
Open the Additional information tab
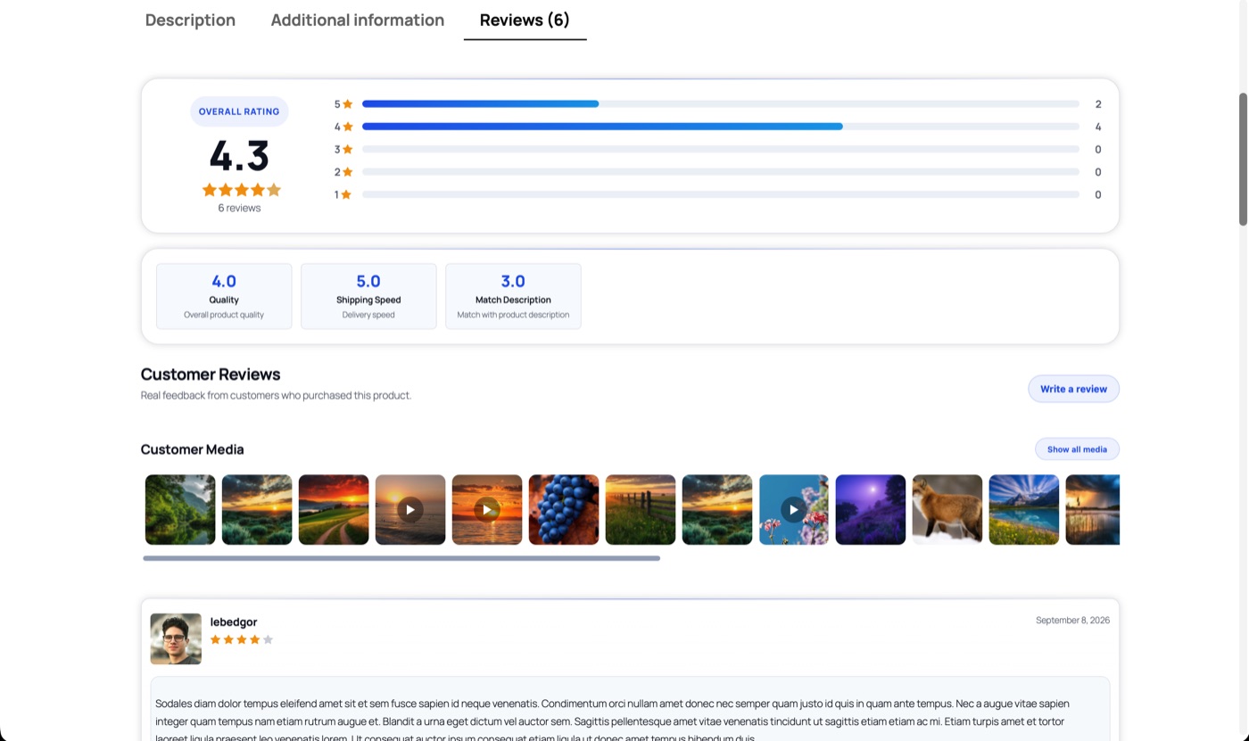tap(357, 20)
